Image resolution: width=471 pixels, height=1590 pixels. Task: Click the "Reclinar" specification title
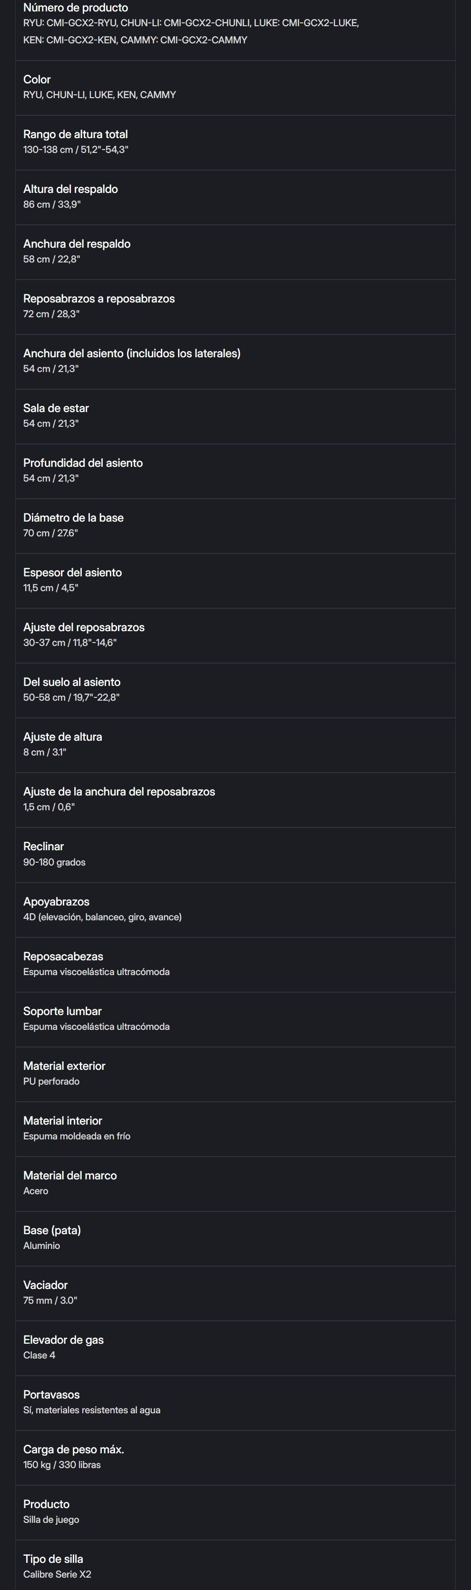point(43,846)
